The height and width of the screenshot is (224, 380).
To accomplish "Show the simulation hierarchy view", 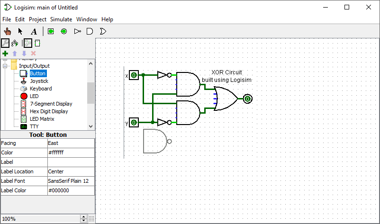I will click(x=14, y=43).
